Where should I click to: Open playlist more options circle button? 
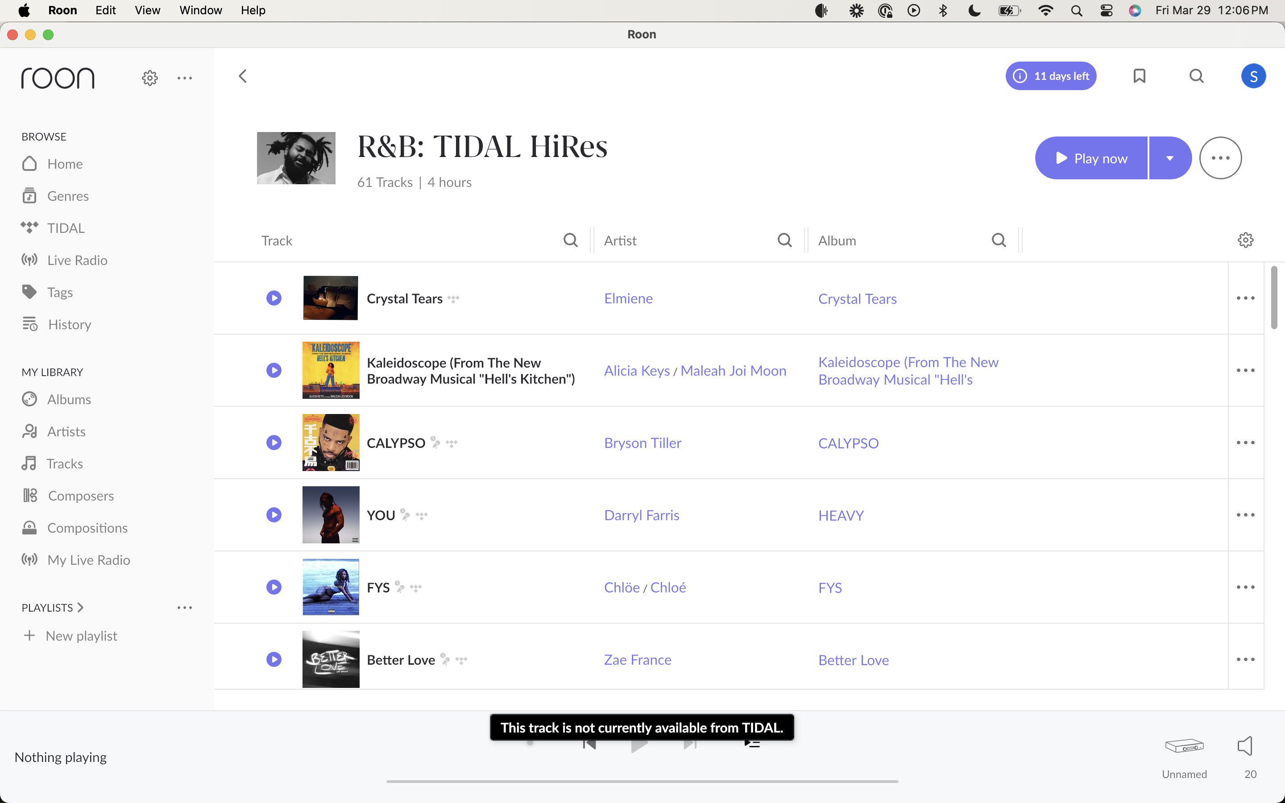pyautogui.click(x=1220, y=158)
